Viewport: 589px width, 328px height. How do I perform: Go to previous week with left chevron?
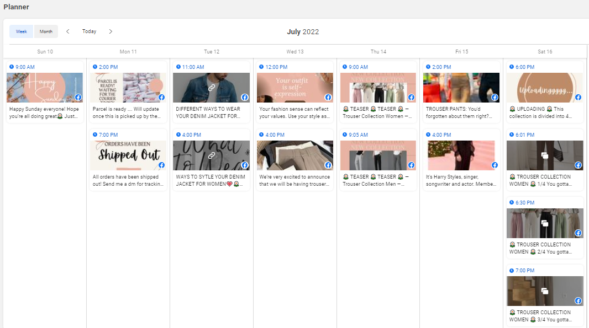(67, 31)
